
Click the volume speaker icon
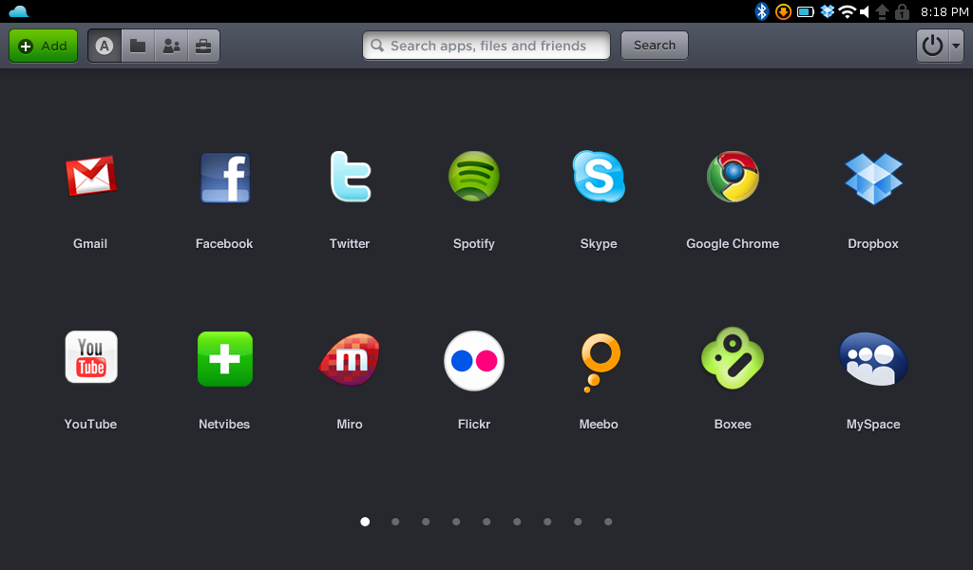(x=865, y=11)
